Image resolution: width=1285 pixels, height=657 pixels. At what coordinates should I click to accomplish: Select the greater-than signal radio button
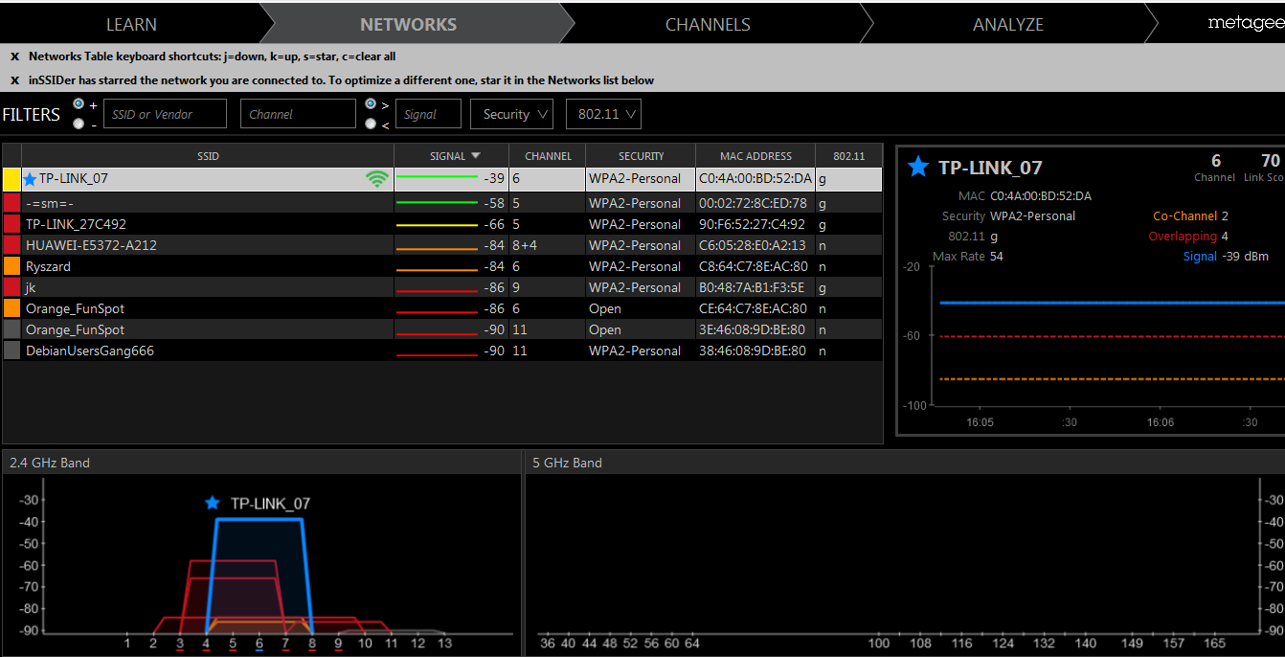(x=371, y=104)
